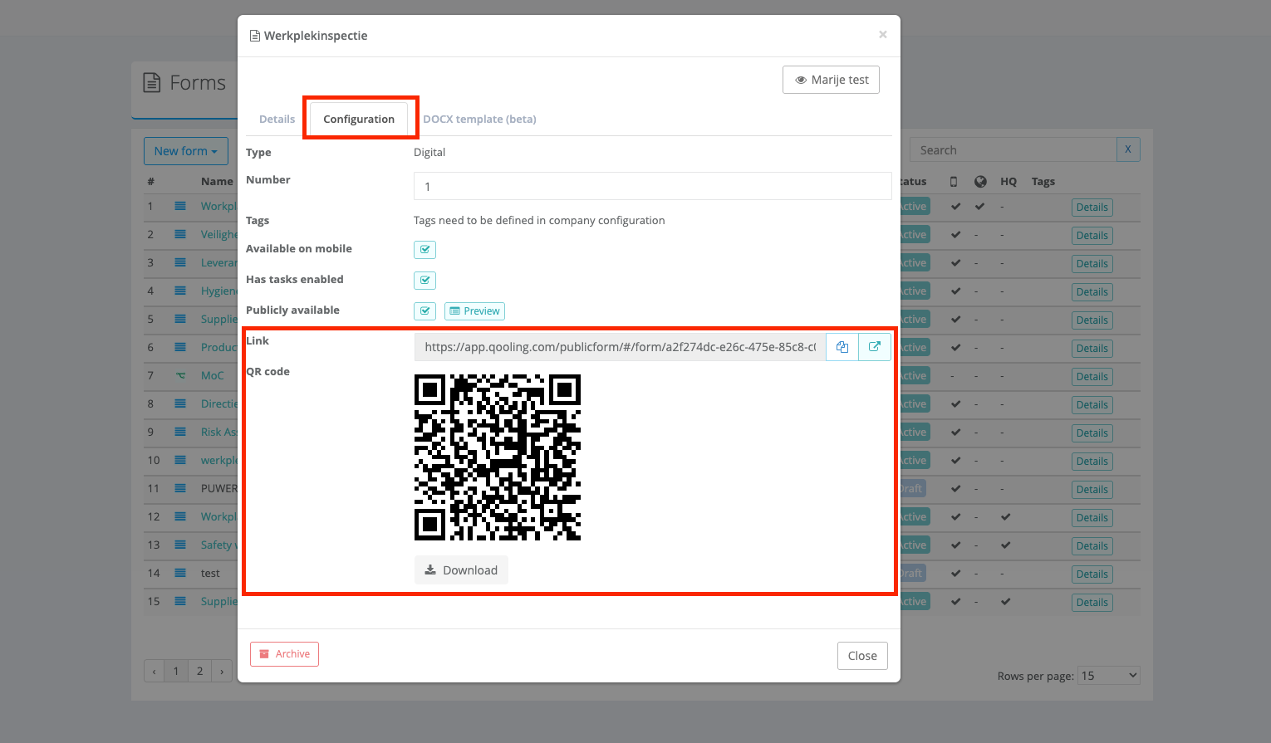
Task: Go to page 1 of forms
Action: click(176, 671)
